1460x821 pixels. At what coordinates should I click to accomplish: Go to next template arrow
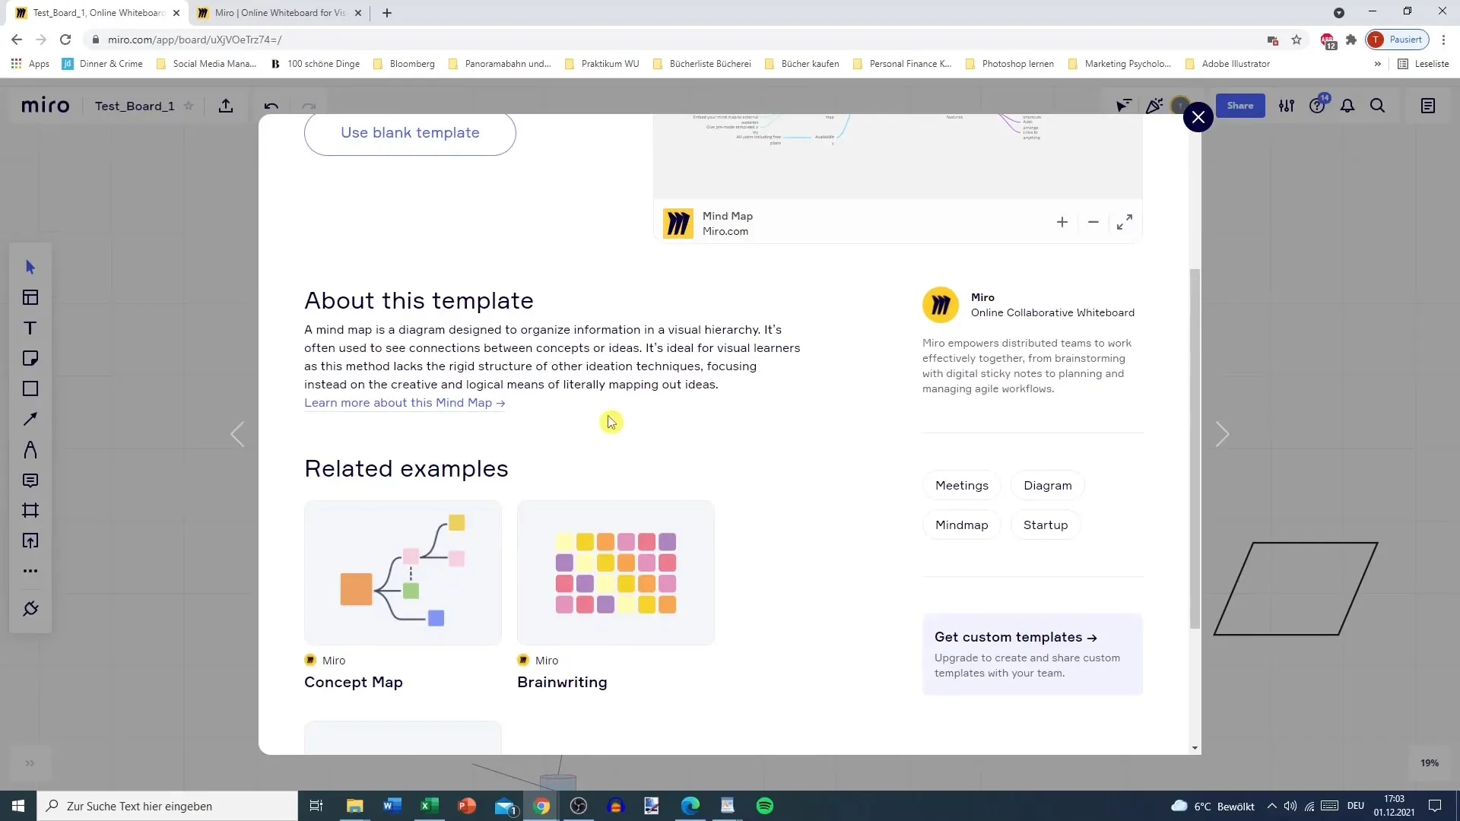coord(1222,435)
